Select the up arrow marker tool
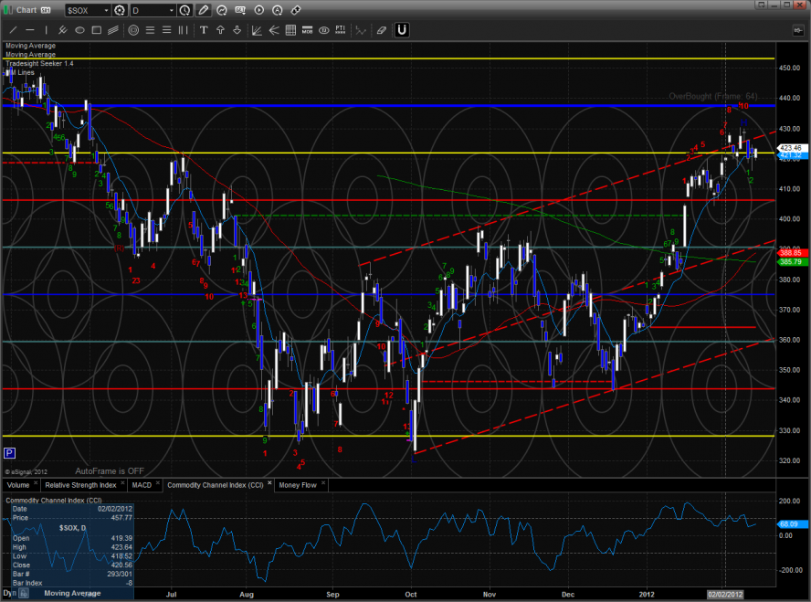 220,30
